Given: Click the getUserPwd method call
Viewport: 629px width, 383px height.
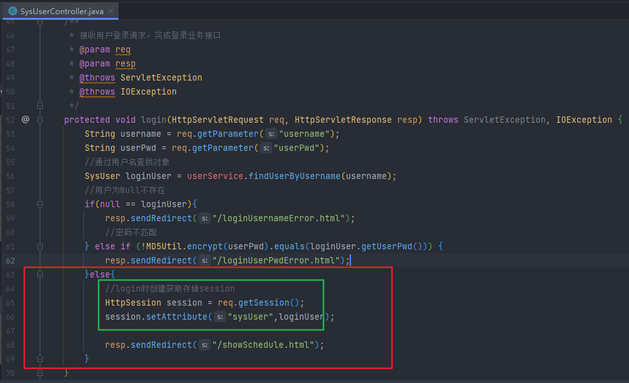Looking at the screenshot, I should pyautogui.click(x=387, y=246).
